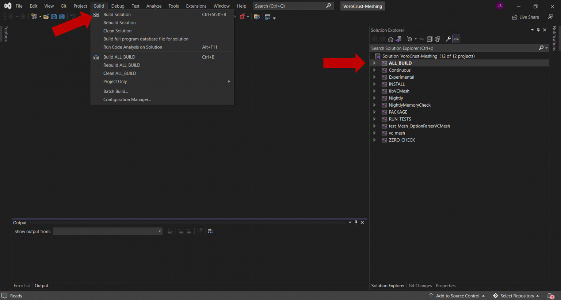Open the Show output from dropdown
Screen dimensions: 561x300
(107, 231)
